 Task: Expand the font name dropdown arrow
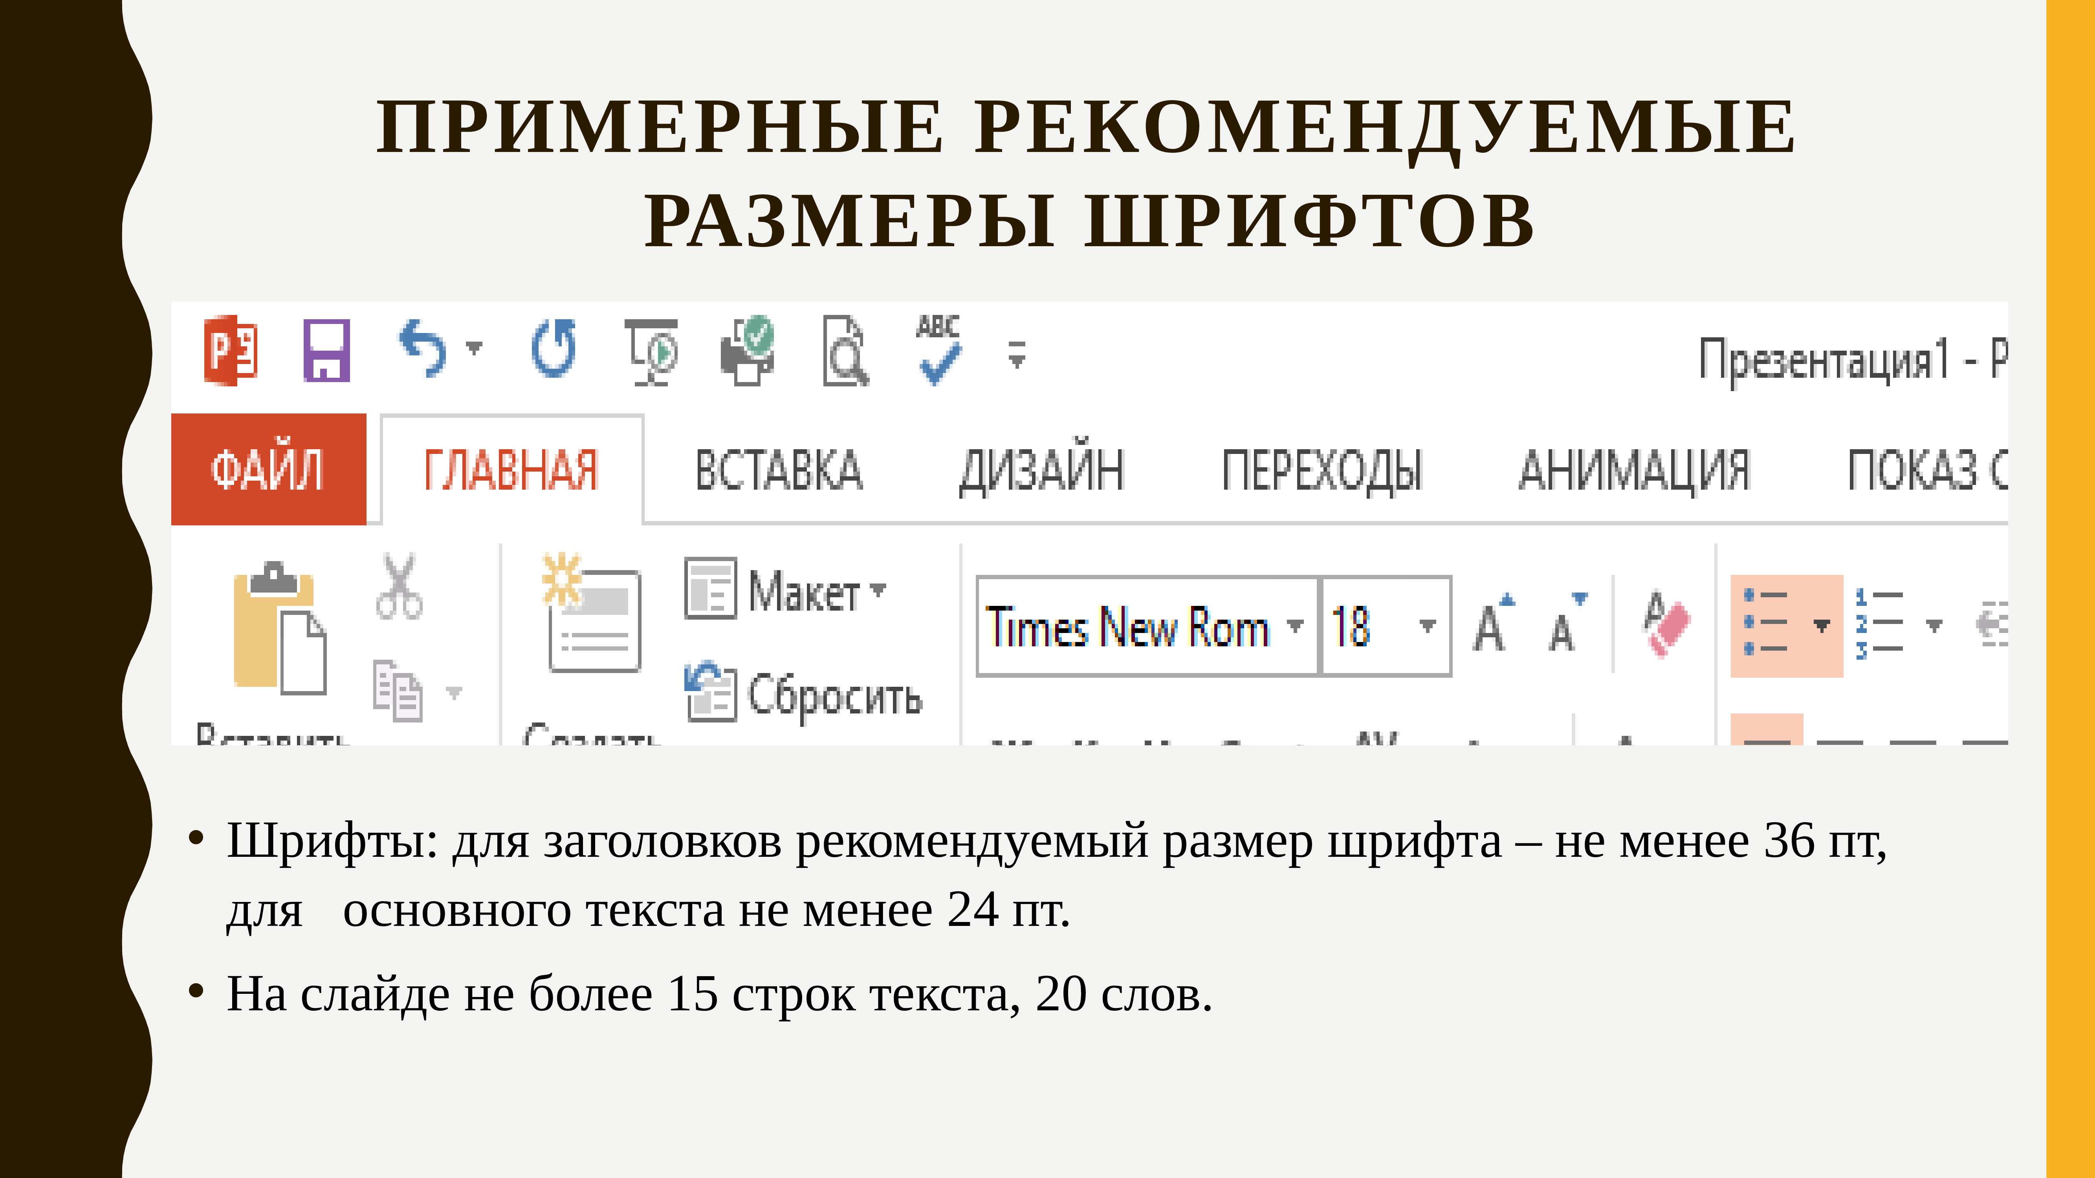[1295, 625]
